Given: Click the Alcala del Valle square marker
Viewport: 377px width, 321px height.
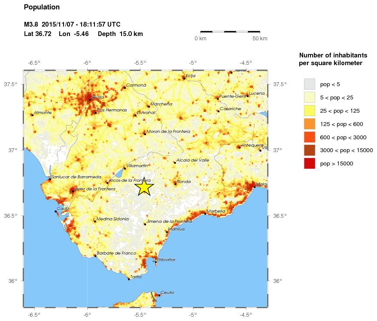Looking at the screenshot, I should click(x=175, y=163).
